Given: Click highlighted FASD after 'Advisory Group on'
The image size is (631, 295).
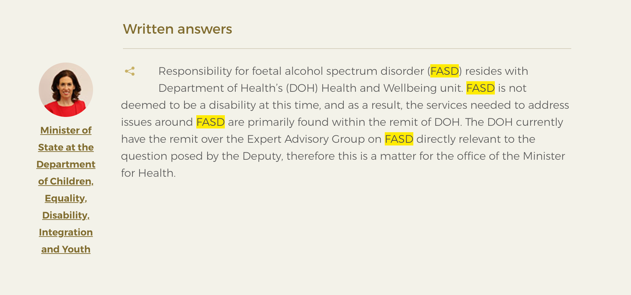Looking at the screenshot, I should click(x=399, y=139).
